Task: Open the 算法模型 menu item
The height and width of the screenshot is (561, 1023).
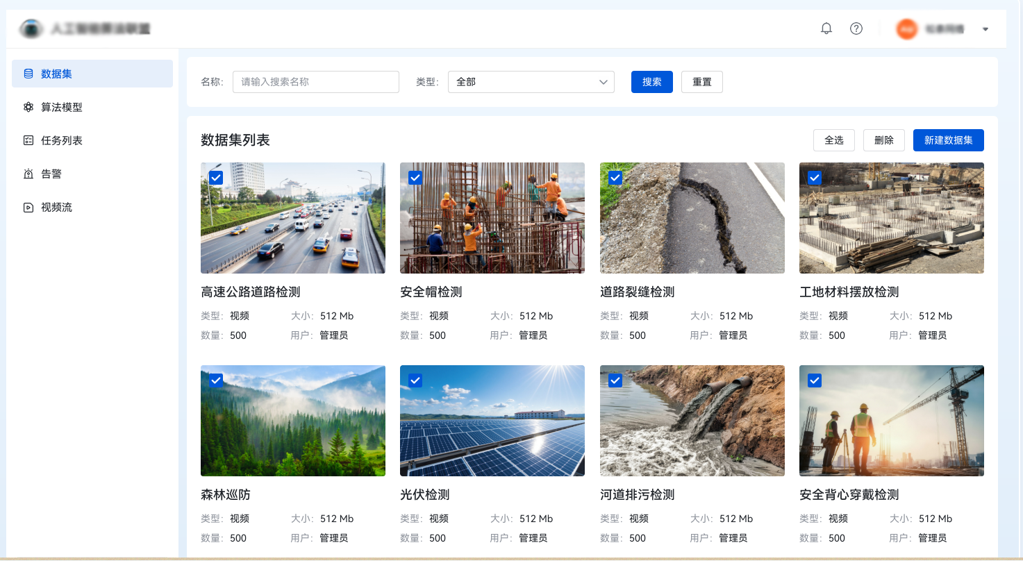Action: point(62,107)
